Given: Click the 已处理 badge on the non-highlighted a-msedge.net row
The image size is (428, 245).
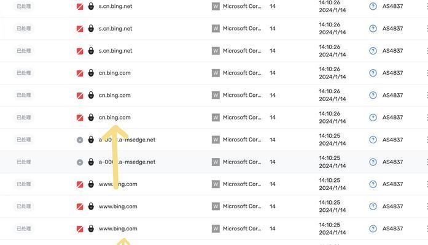Looking at the screenshot, I should click(x=24, y=140).
